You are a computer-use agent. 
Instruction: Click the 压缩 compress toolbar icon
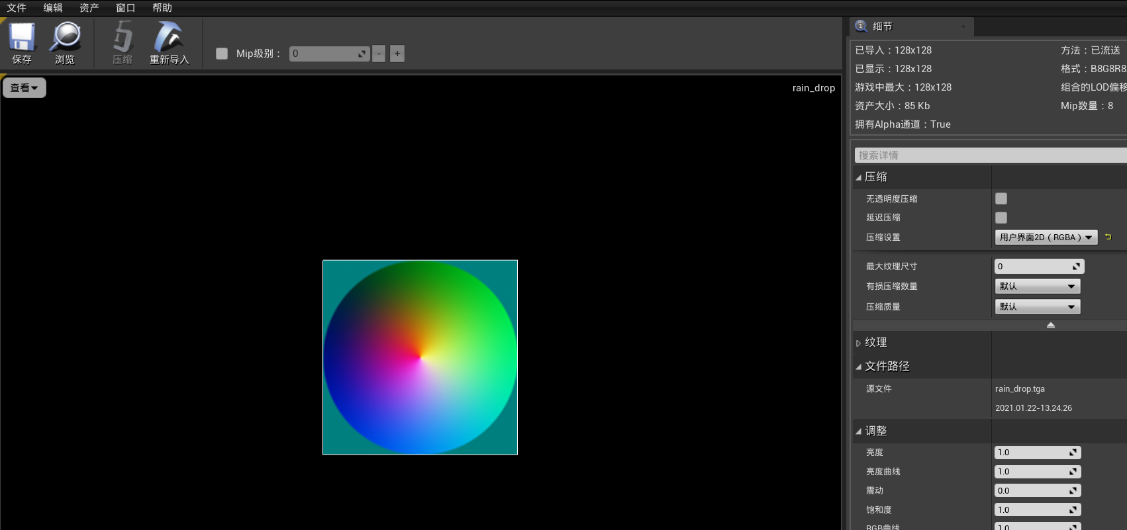point(122,37)
